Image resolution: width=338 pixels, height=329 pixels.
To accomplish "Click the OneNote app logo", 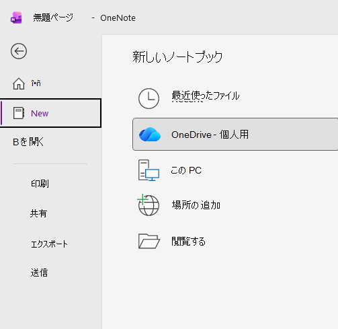I will pos(16,17).
